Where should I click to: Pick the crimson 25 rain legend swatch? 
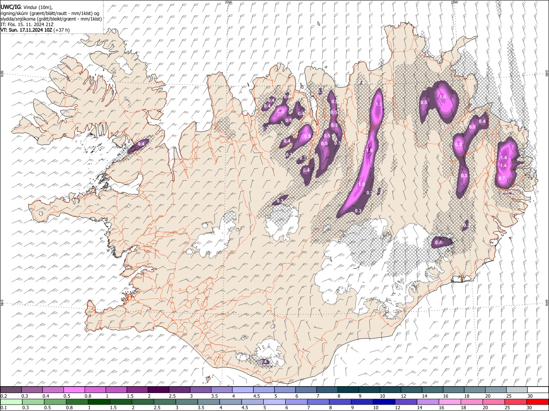pyautogui.click(x=515, y=402)
